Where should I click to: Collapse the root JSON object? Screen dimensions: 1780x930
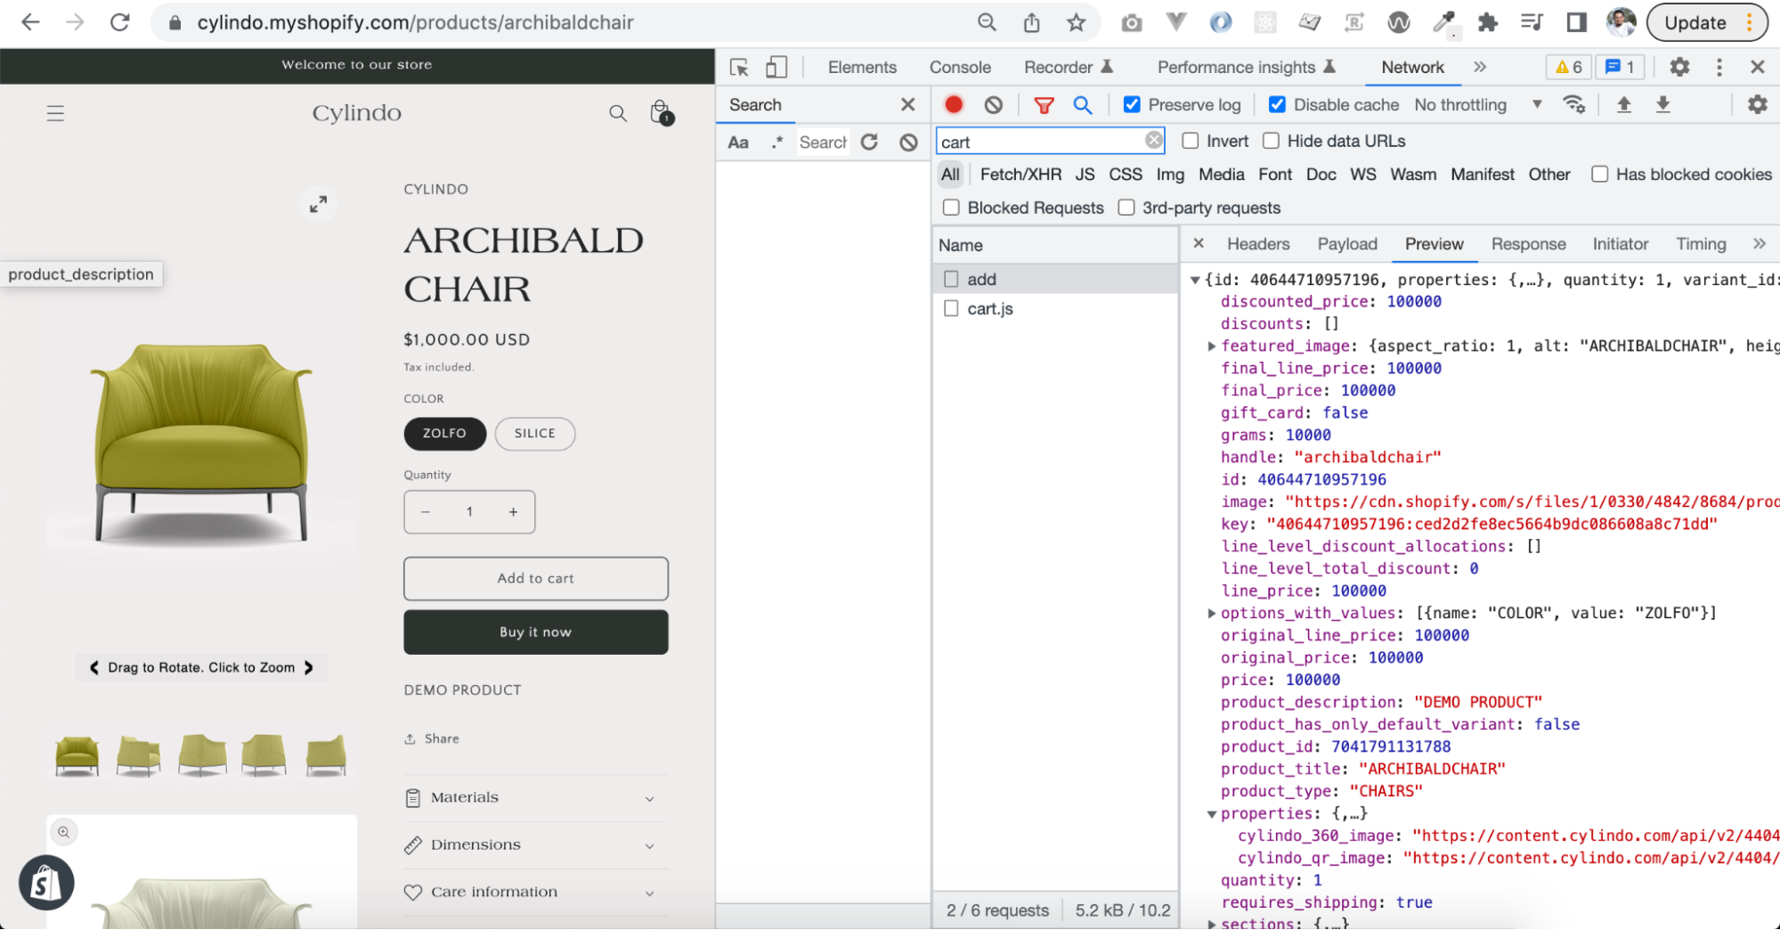[1195, 280]
